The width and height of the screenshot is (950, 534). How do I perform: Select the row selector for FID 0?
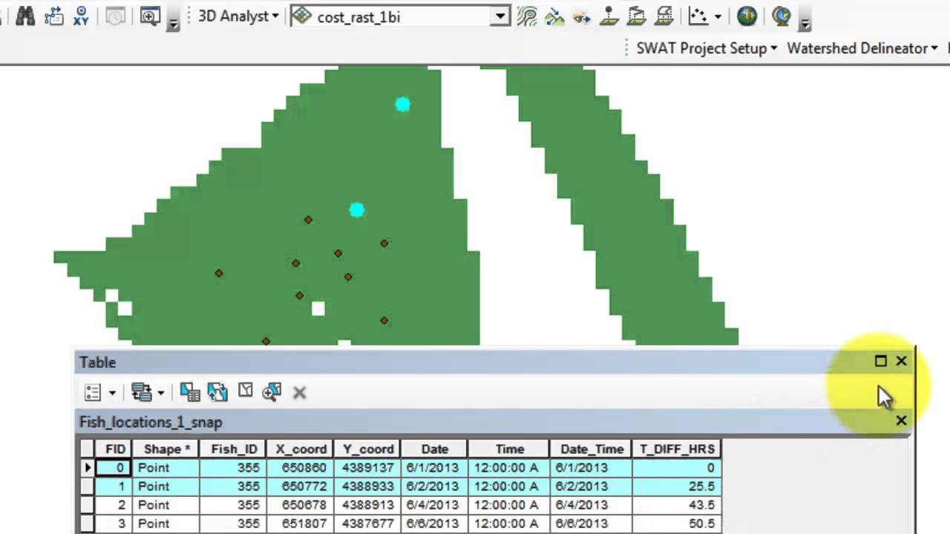coord(88,468)
